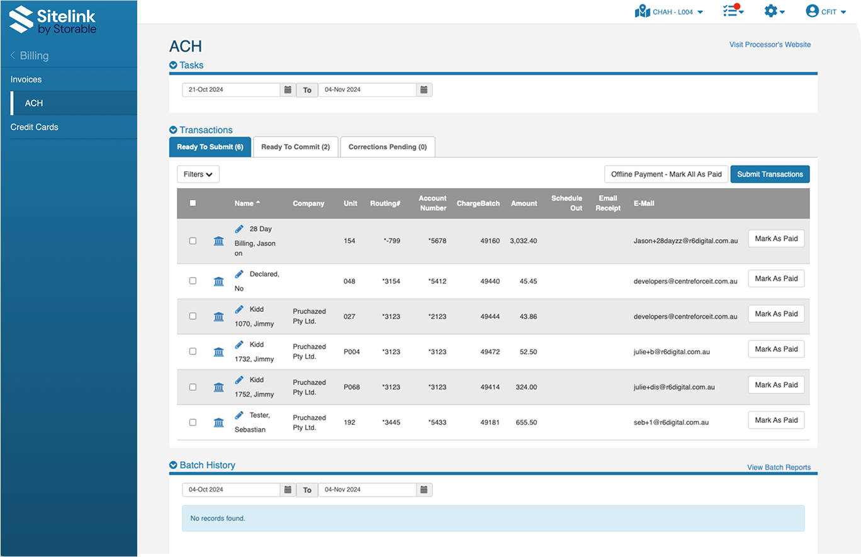Screen dimensions: 861x557
Task: Click the pencil edit icon for Kidd 1070, Jimmy
Action: (239, 310)
